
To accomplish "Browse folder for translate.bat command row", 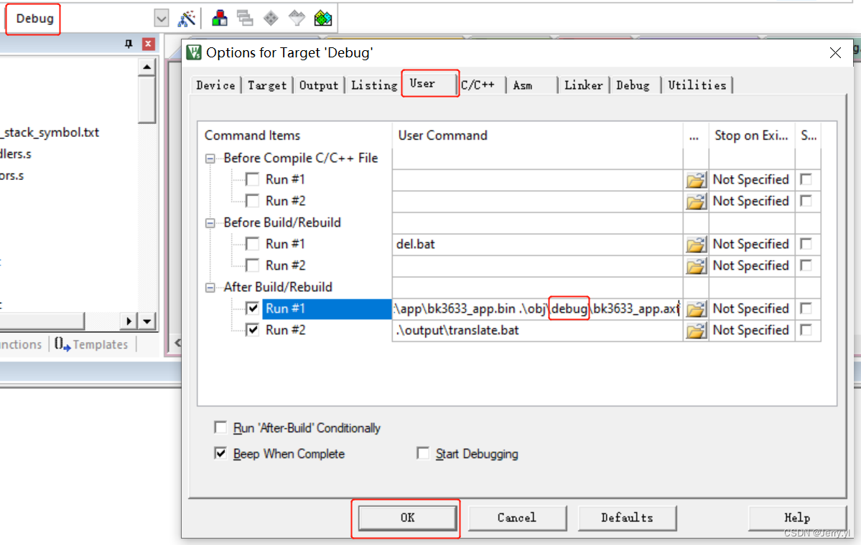I will [x=696, y=331].
